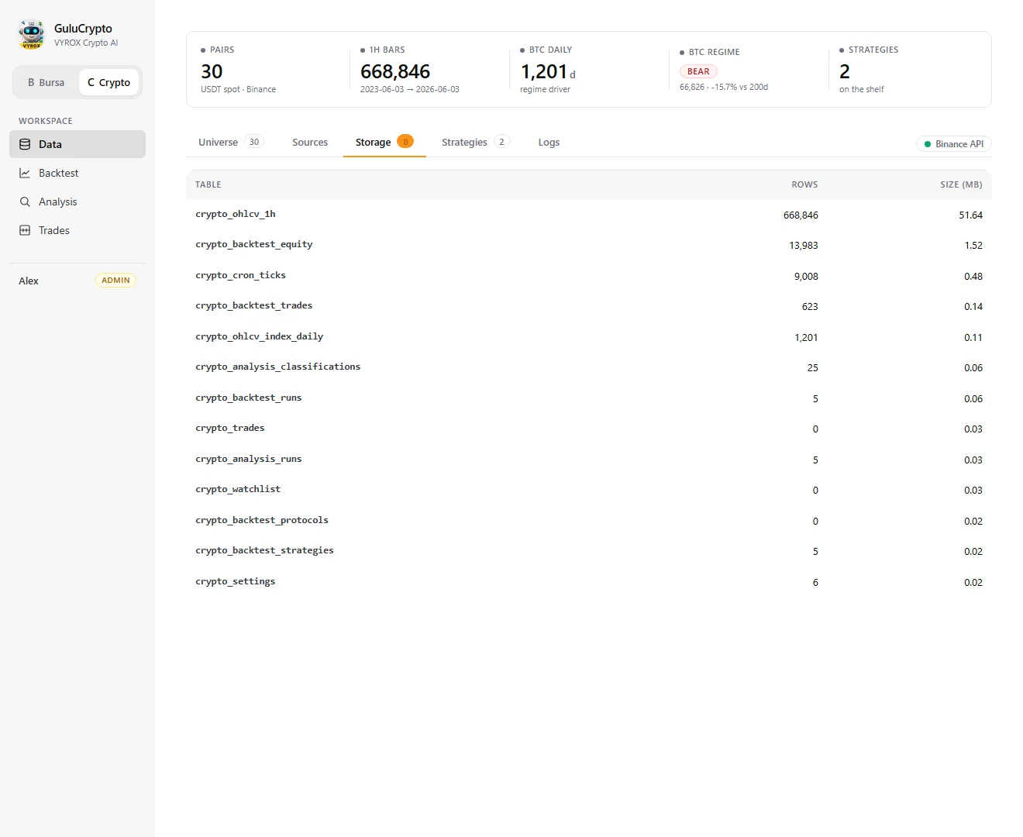Click the crypto_settings table row
Viewport: 1023px width, 837px height.
click(x=589, y=582)
